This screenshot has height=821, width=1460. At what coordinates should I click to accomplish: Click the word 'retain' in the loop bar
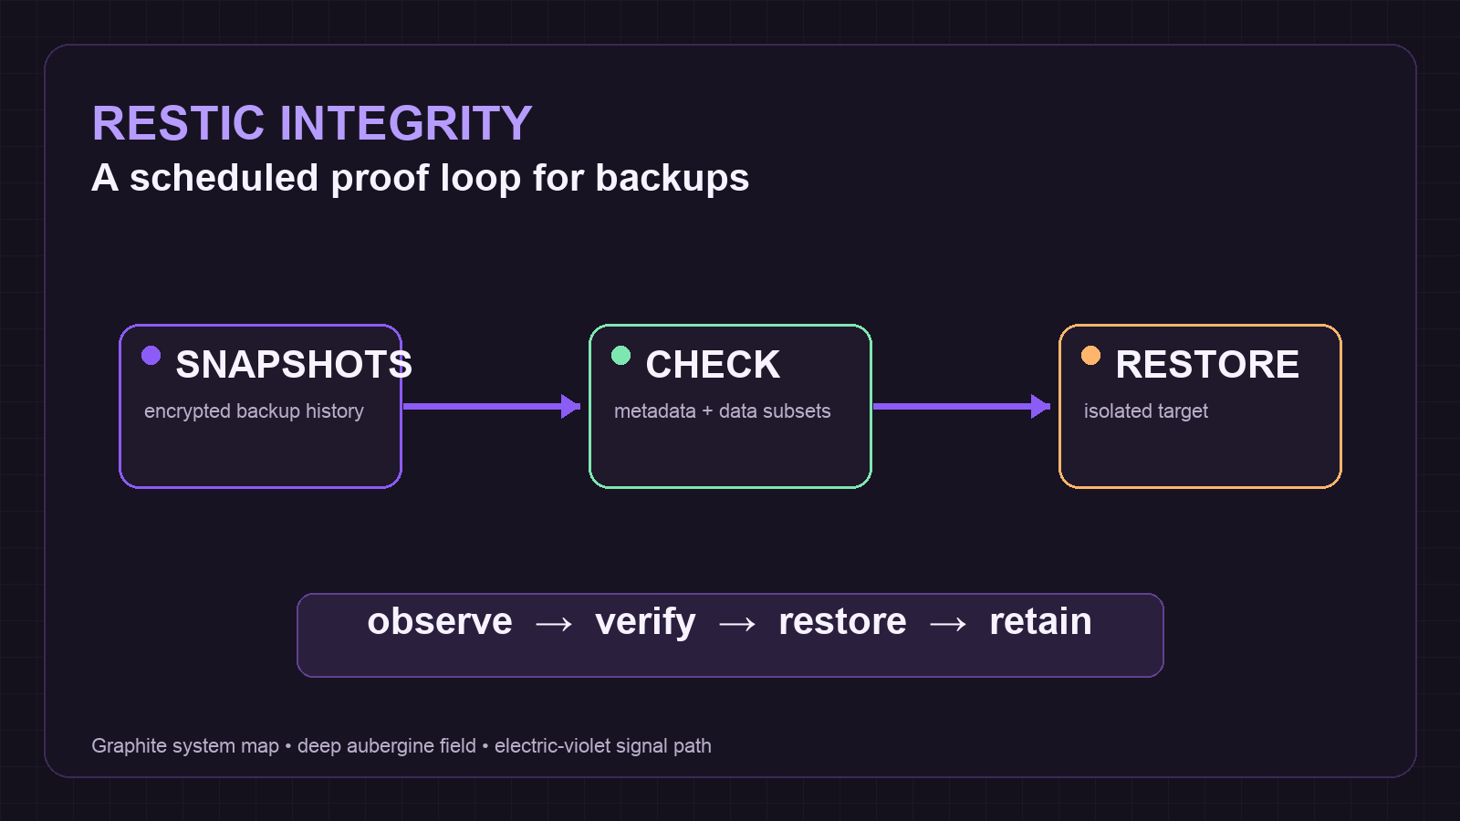(1040, 621)
